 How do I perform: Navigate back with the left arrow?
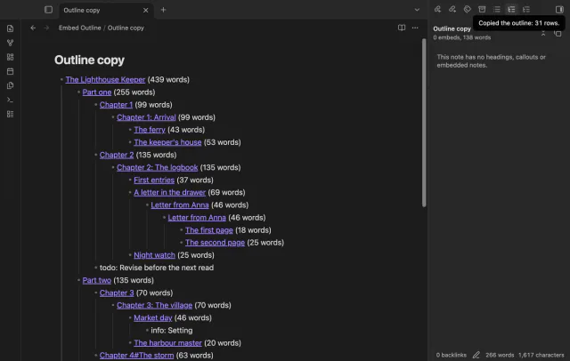(x=33, y=28)
